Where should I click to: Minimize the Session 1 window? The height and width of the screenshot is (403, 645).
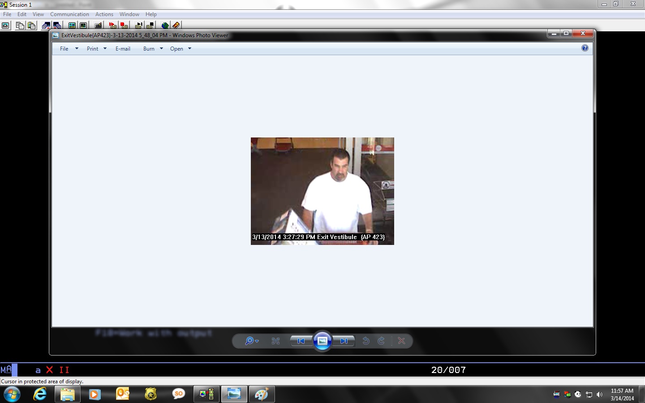click(604, 4)
